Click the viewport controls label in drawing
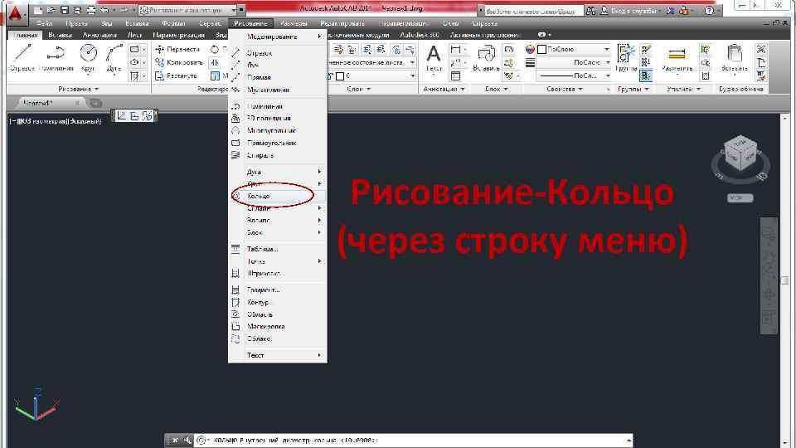 56,121
